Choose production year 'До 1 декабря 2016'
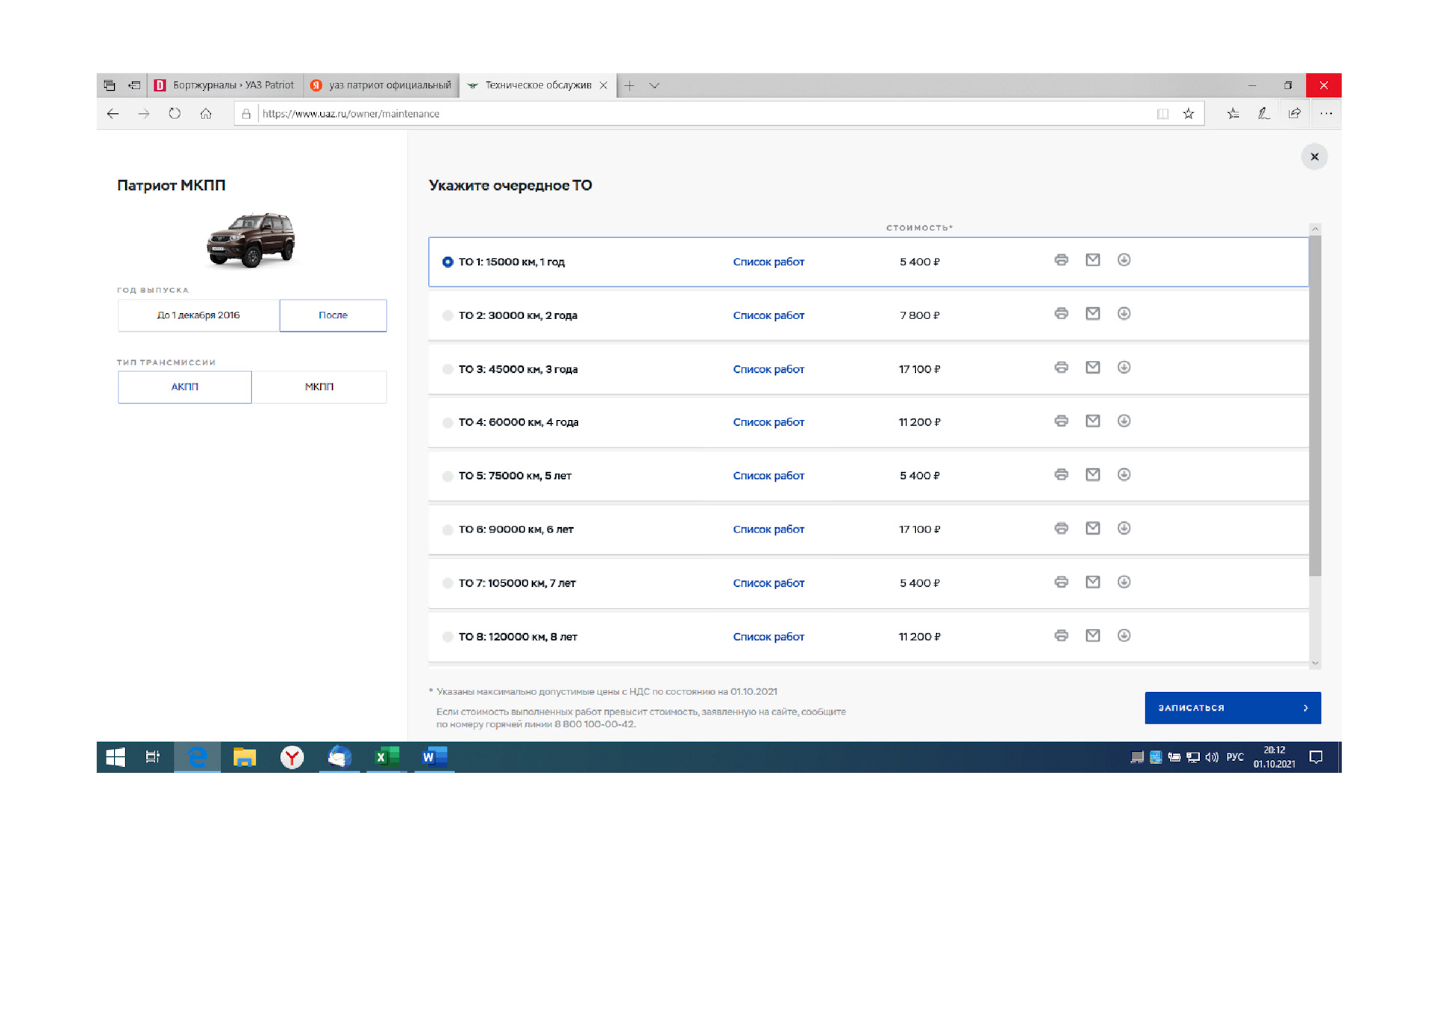The image size is (1439, 1017). pyautogui.click(x=199, y=315)
